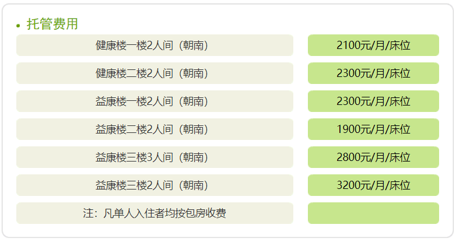The height and width of the screenshot is (242, 456).
Task: Click the note 注：凡单人入住者均按包房收费
Action: pos(155,213)
